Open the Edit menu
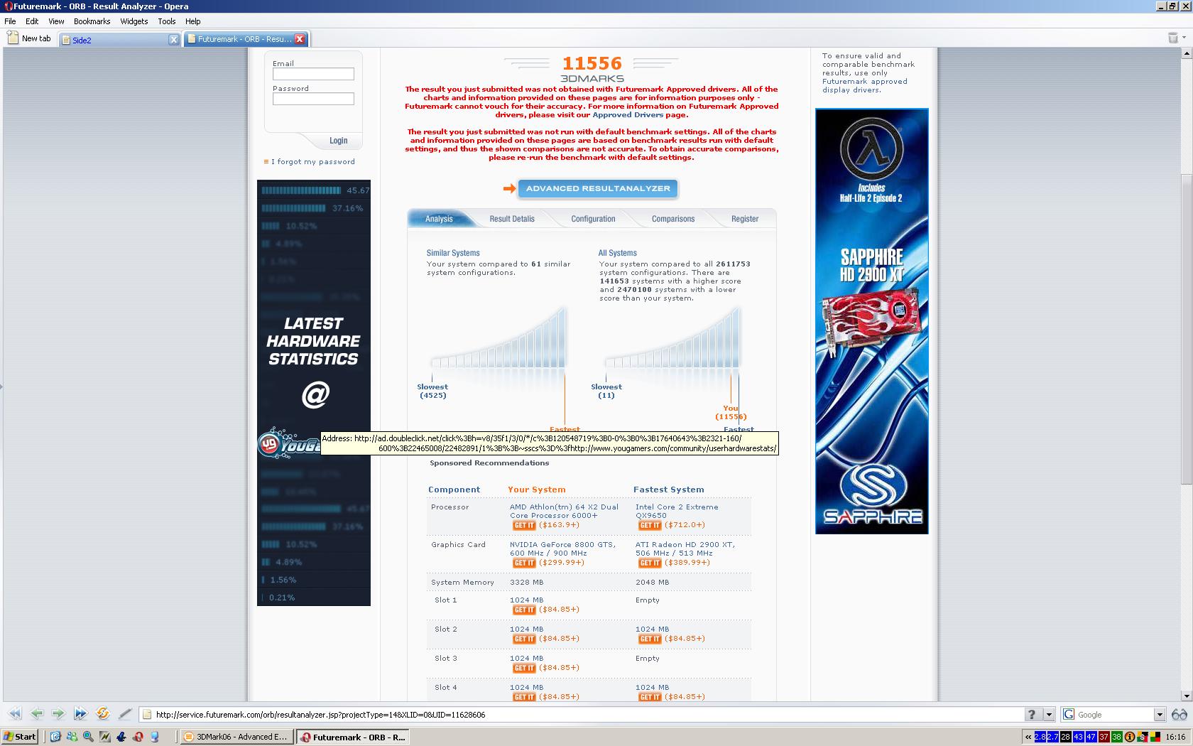Screen dimensions: 1193x746 [x=32, y=21]
